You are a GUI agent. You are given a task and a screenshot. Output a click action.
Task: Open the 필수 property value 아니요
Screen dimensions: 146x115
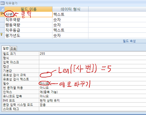click(x=92, y=83)
